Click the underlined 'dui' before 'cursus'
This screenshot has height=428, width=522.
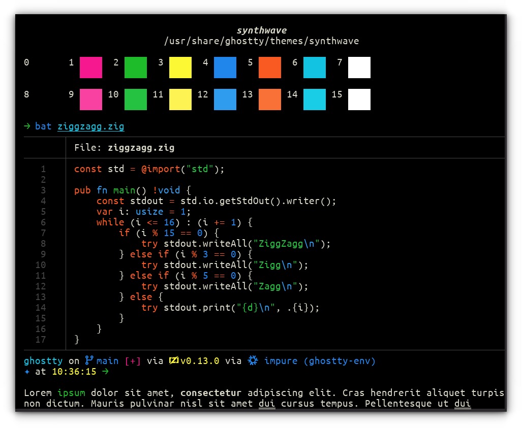[267, 404]
